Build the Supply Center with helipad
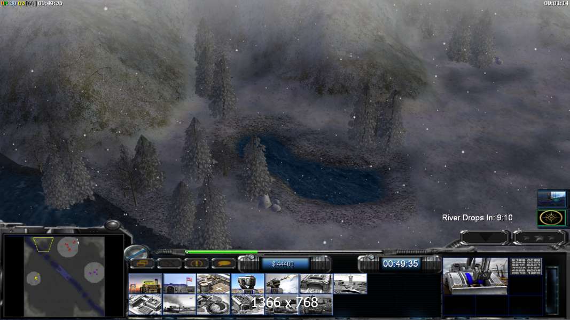This screenshot has height=320, width=570. [x=213, y=284]
